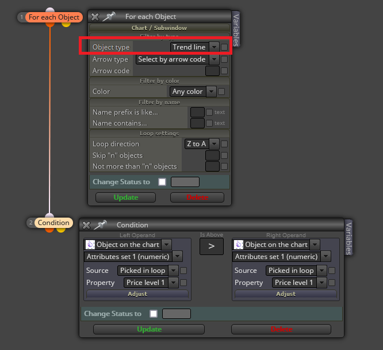This screenshot has width=383, height=350.
Task: Toggle checkbox next to Left Operand Source
Action: [x=183, y=271]
